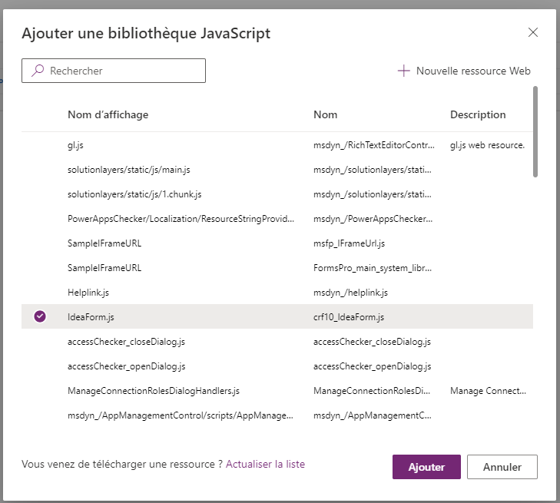Screen dimensions: 560x503
Task: Sort by Nom d'affichage column header
Action: (x=108, y=114)
